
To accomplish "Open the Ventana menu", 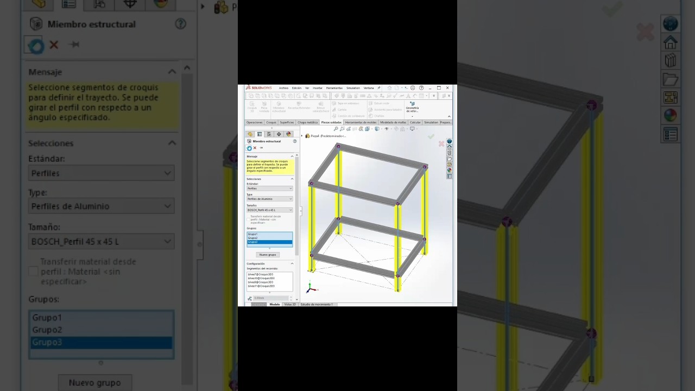I will coord(369,88).
